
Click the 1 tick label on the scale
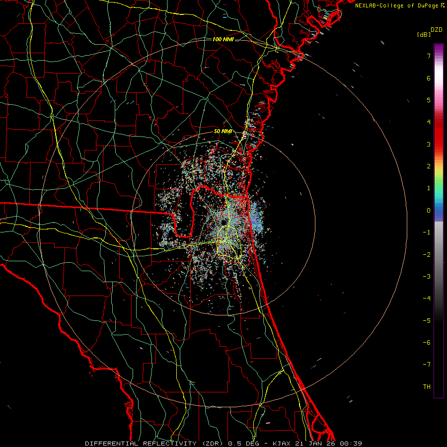pos(429,188)
